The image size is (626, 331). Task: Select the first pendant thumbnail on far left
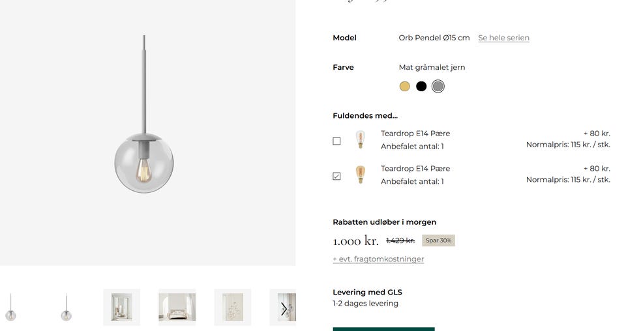coord(10,308)
